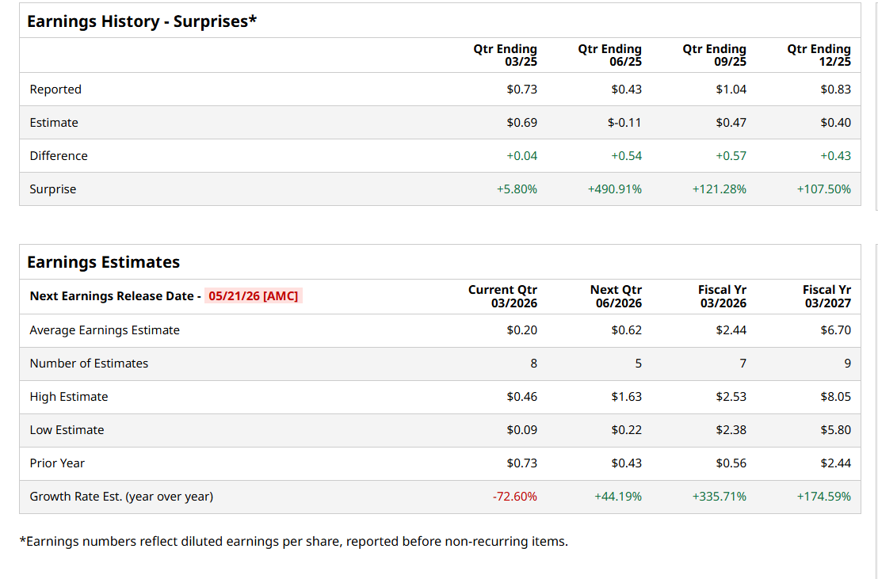Viewport: 878px width, 579px height.
Task: Click the +335.71% growth rate value
Action: 720,497
